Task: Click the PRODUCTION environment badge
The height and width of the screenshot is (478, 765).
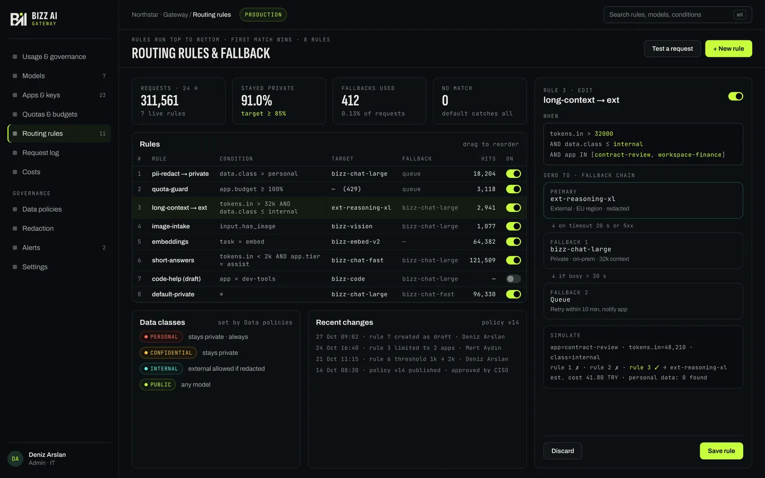Action: coord(263,15)
